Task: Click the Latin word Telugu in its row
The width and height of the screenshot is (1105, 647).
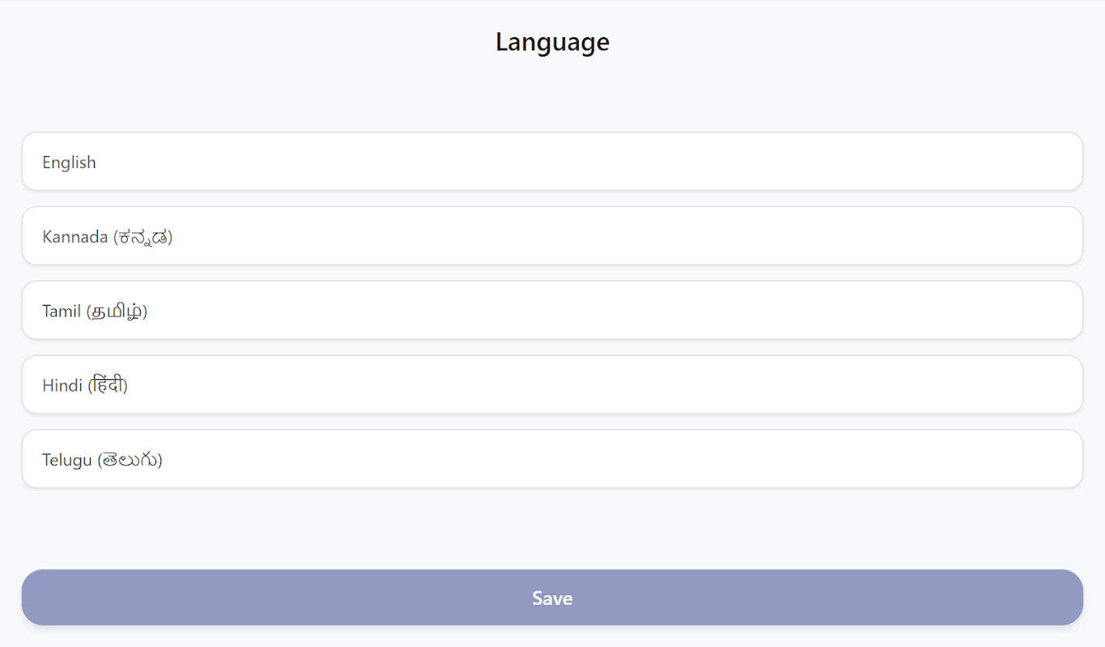Action: [x=66, y=460]
